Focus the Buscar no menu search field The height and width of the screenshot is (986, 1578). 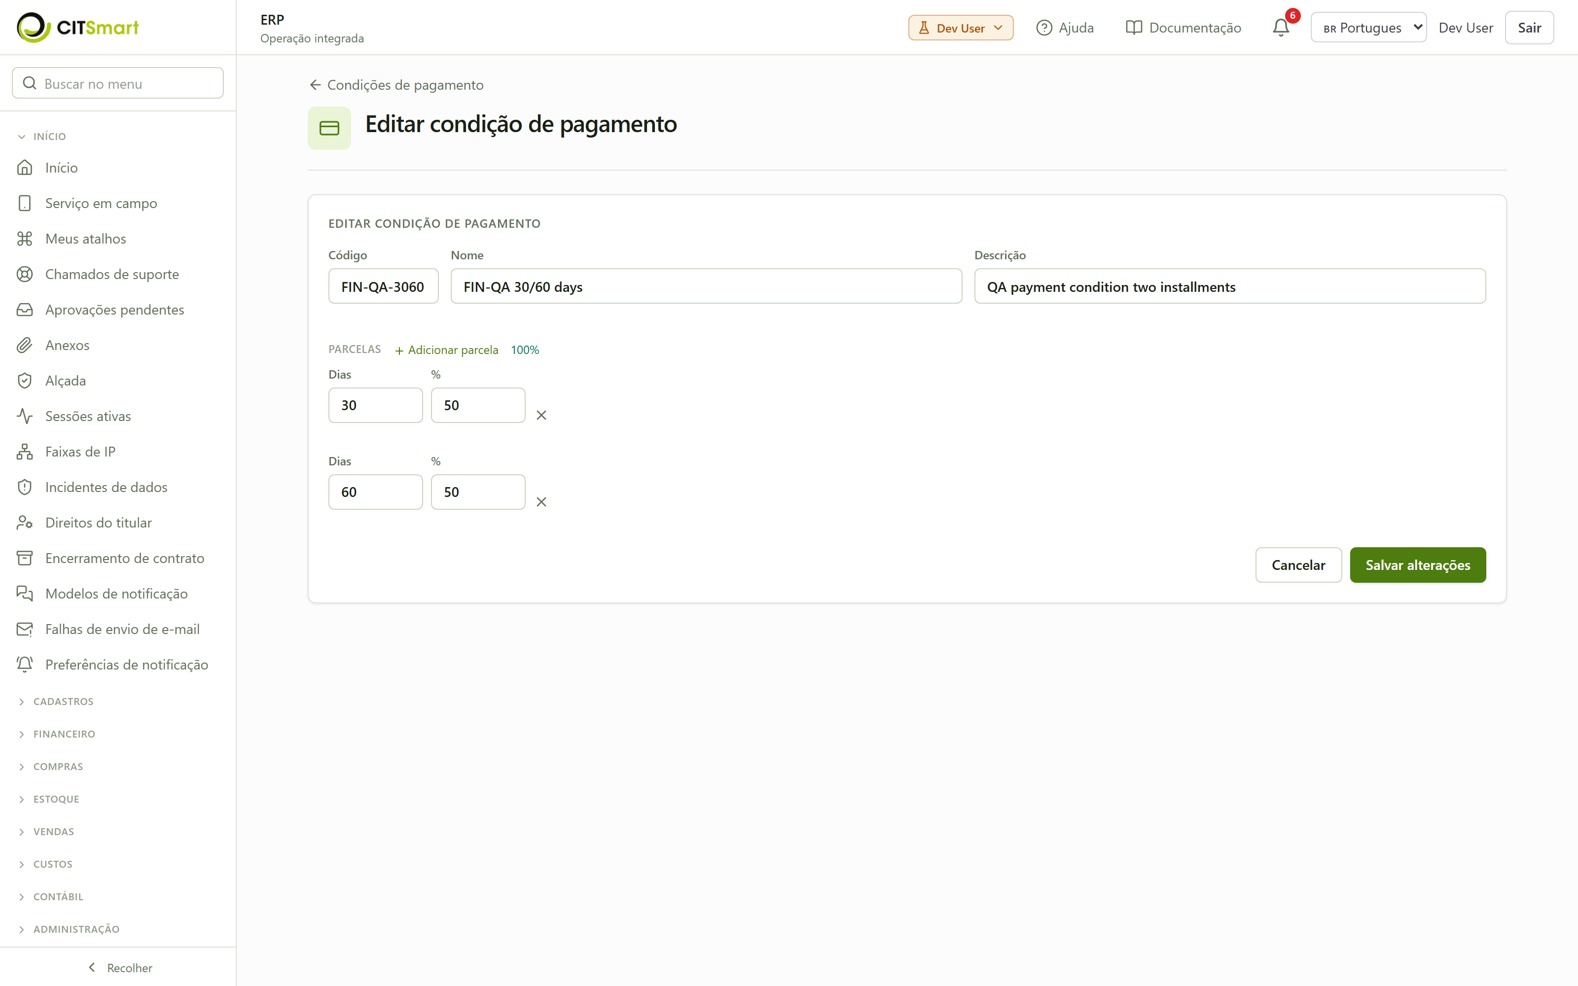118,83
